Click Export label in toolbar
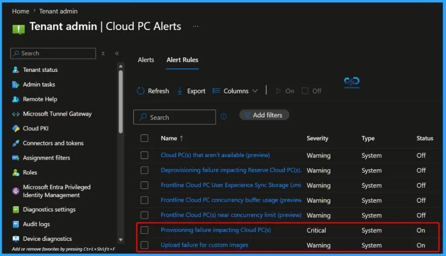The image size is (446, 256). 196,91
